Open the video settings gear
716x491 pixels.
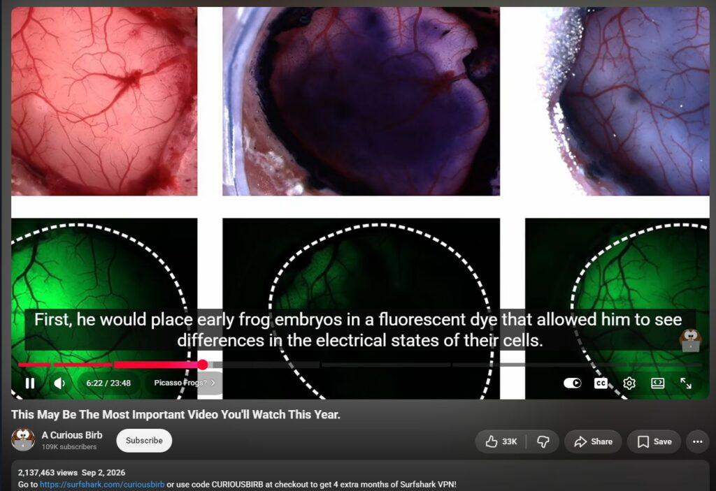629,383
